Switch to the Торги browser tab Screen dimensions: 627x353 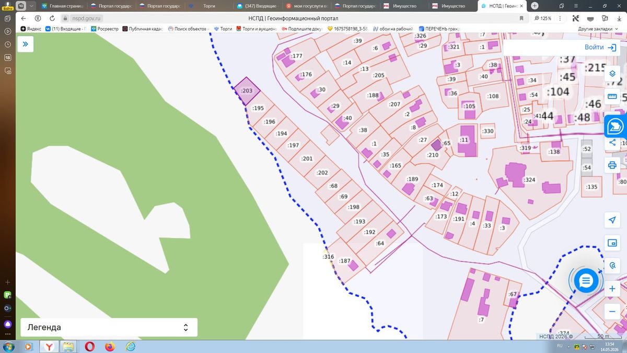point(208,6)
